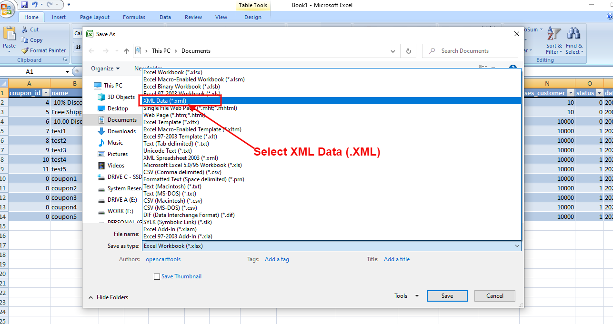Click the Save icon in Quick Access Toolbar

(x=24, y=4)
